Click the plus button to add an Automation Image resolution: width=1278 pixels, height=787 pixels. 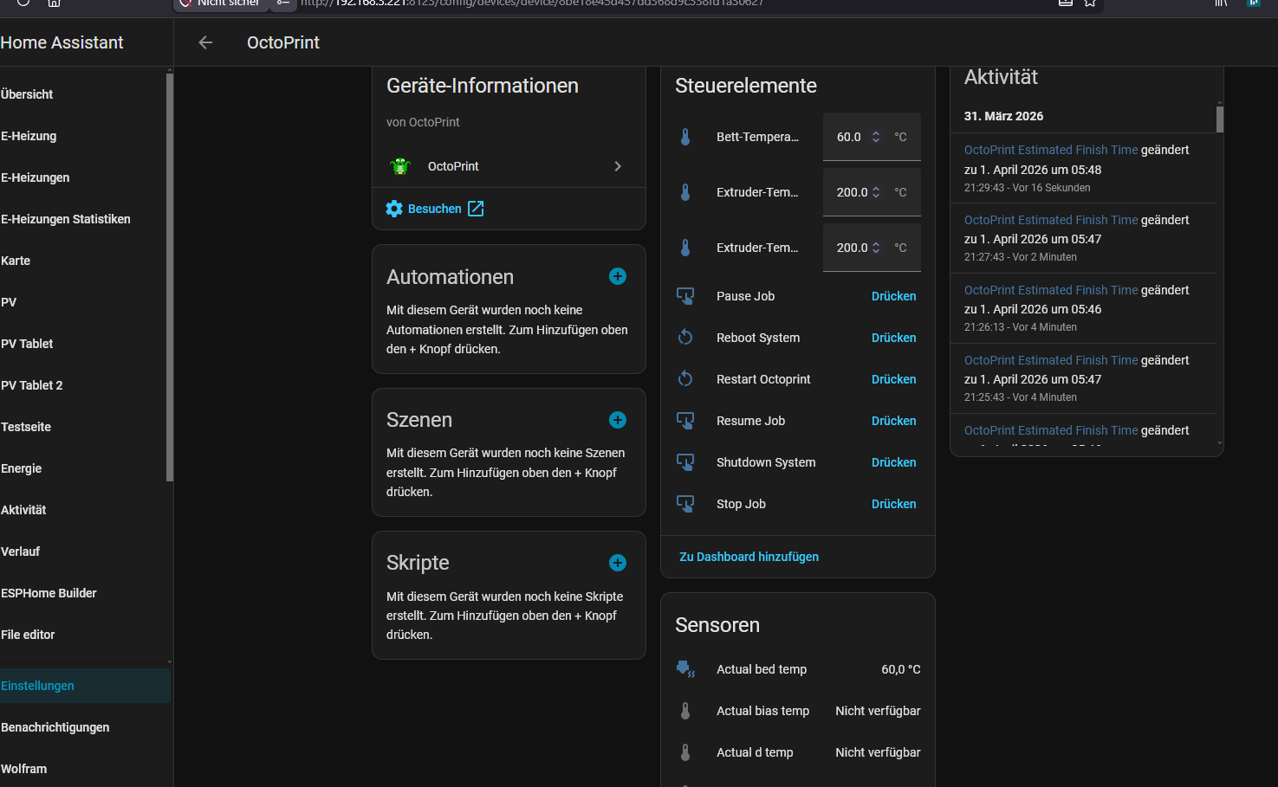pos(617,276)
